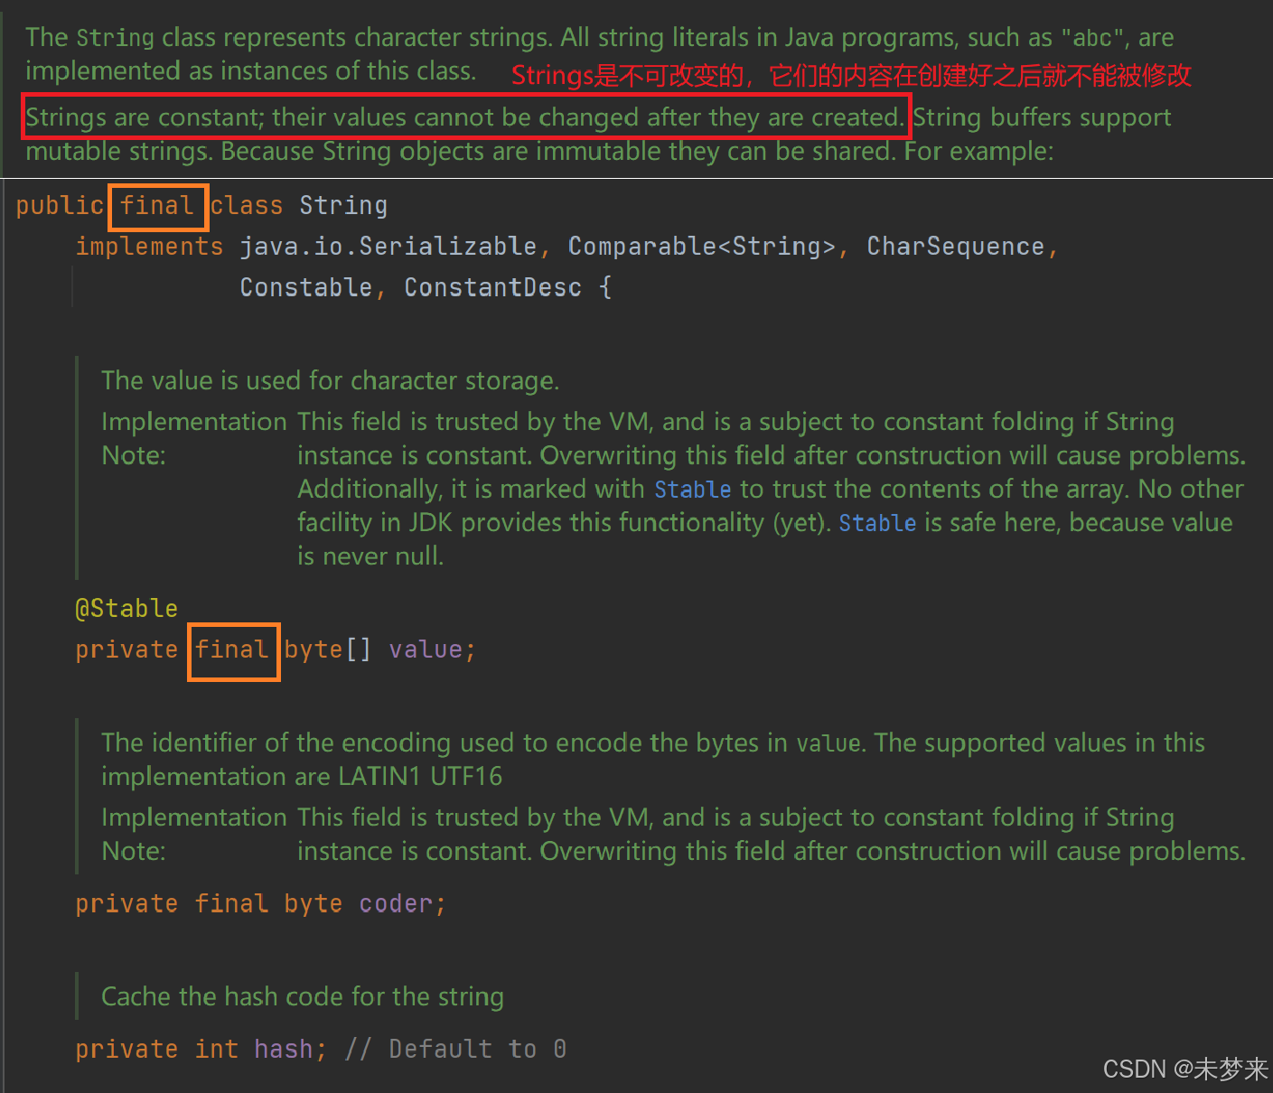Viewport: 1273px width, 1093px height.
Task: Click the 'public' keyword in class declaration
Action: click(60, 206)
